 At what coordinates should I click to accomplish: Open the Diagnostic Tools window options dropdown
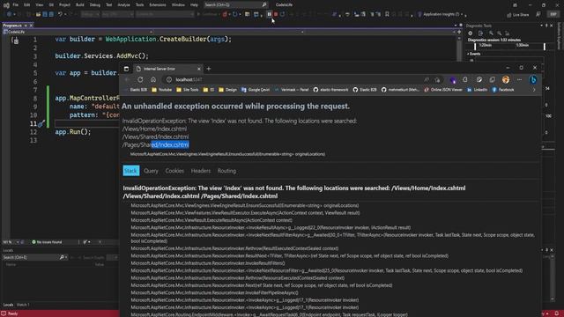point(541,26)
